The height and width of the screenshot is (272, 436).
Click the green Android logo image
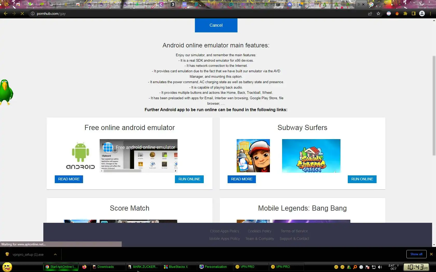click(x=80, y=155)
